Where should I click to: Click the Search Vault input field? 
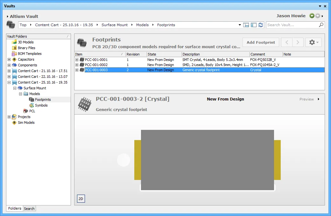(292, 25)
